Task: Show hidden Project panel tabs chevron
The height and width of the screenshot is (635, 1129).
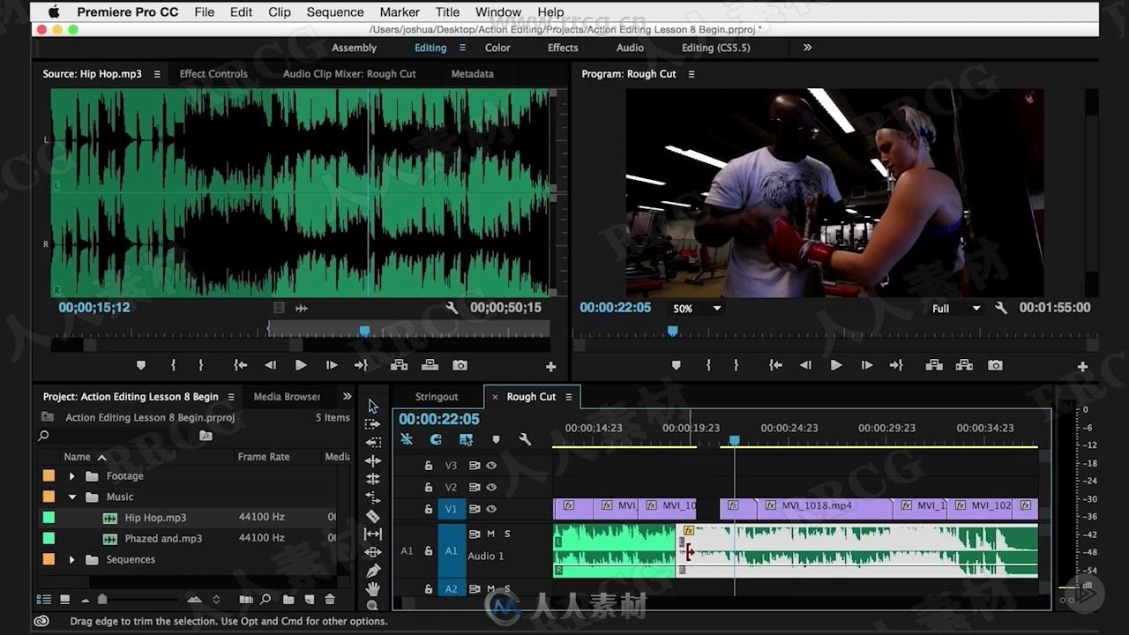Action: (347, 397)
